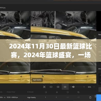This screenshot has width=101, height=101.
Task: Open the 93% zoom dropdown
Action: click(91, 87)
